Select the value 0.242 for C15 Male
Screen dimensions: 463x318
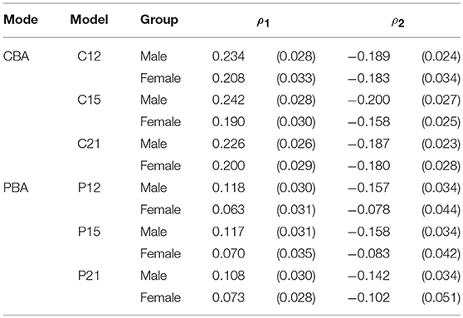[228, 100]
